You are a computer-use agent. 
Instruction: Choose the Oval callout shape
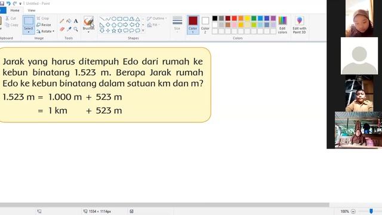tap(132, 30)
